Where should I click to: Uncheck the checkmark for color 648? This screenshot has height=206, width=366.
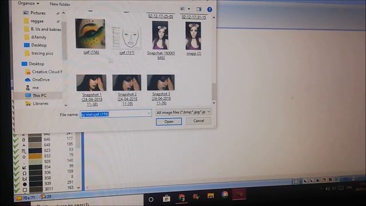coord(16,146)
